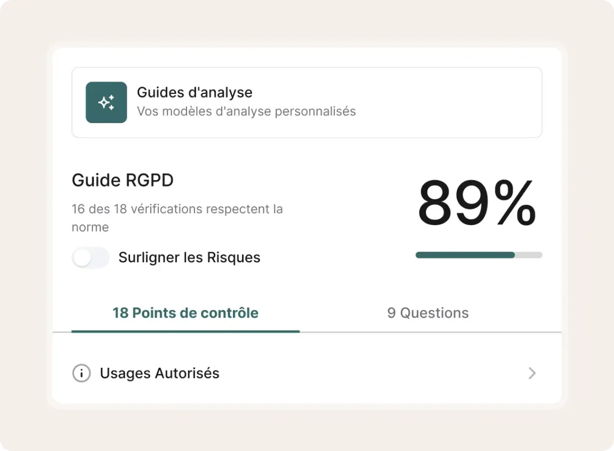Open the Usages Autorisés row label
Viewport: 614px width, 451px height.
pos(159,373)
